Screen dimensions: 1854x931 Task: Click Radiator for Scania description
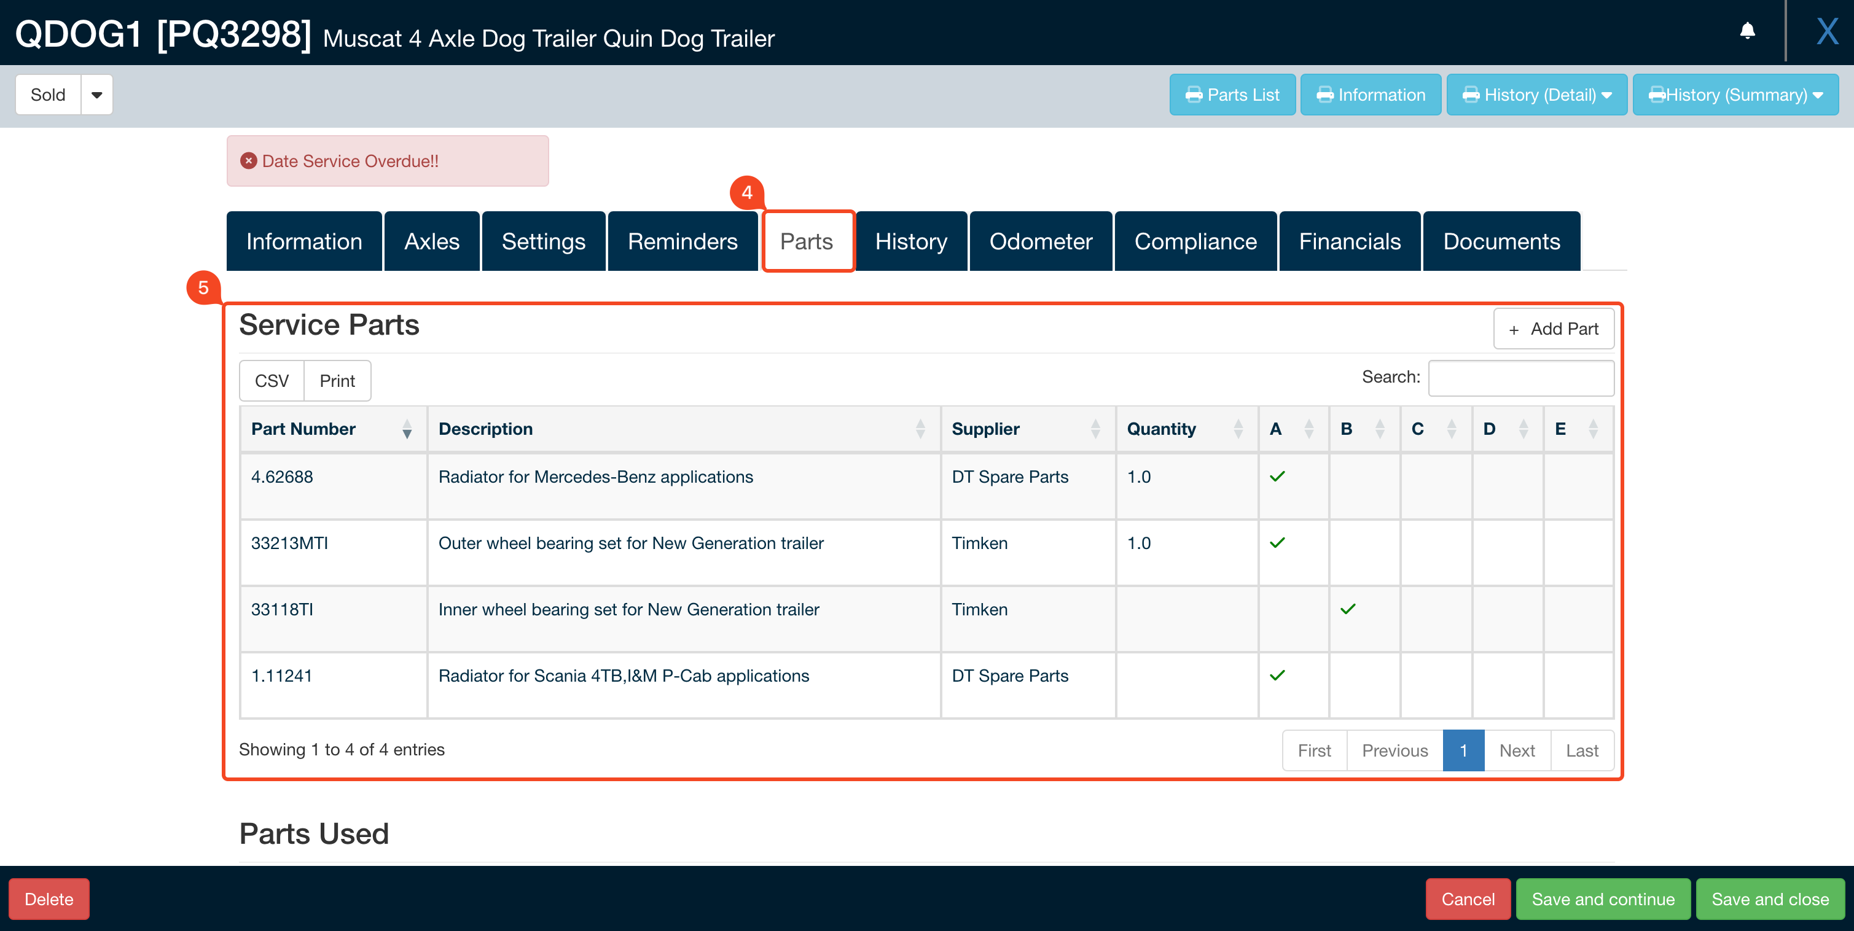[x=624, y=675]
